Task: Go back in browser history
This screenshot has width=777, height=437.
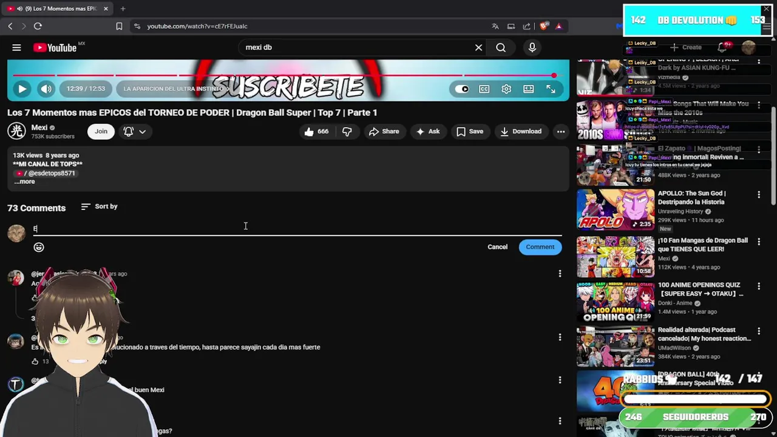Action: click(x=10, y=26)
